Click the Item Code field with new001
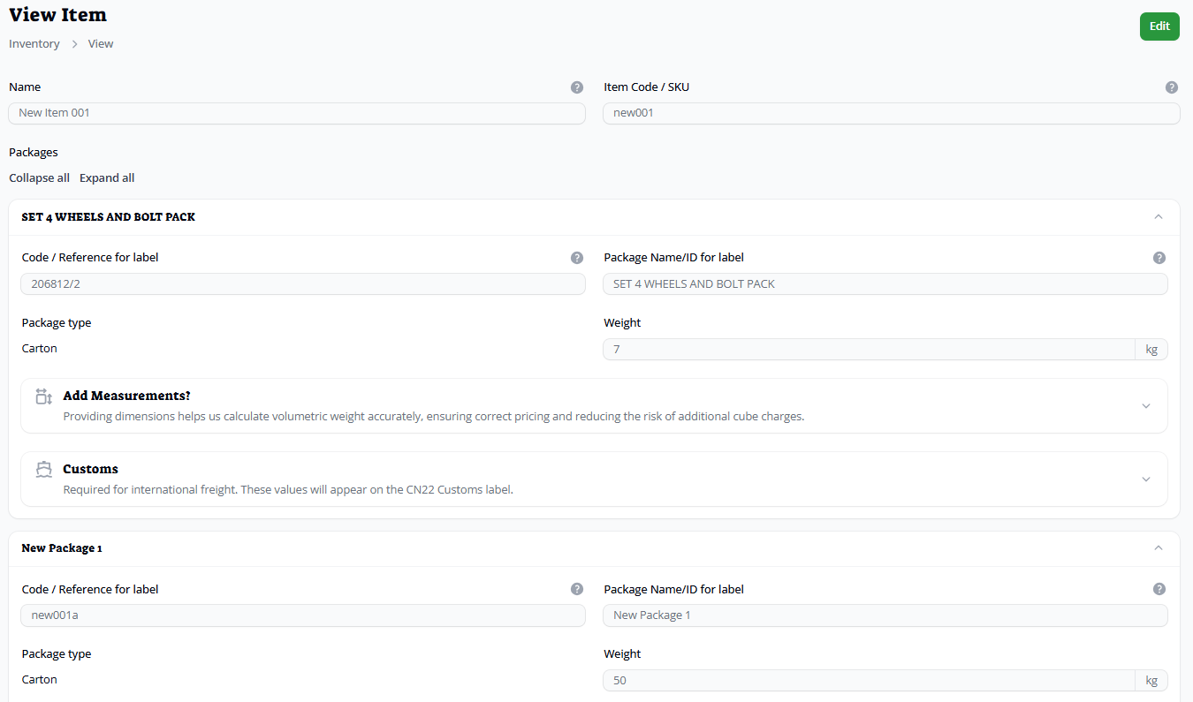1193x702 pixels. (x=891, y=113)
